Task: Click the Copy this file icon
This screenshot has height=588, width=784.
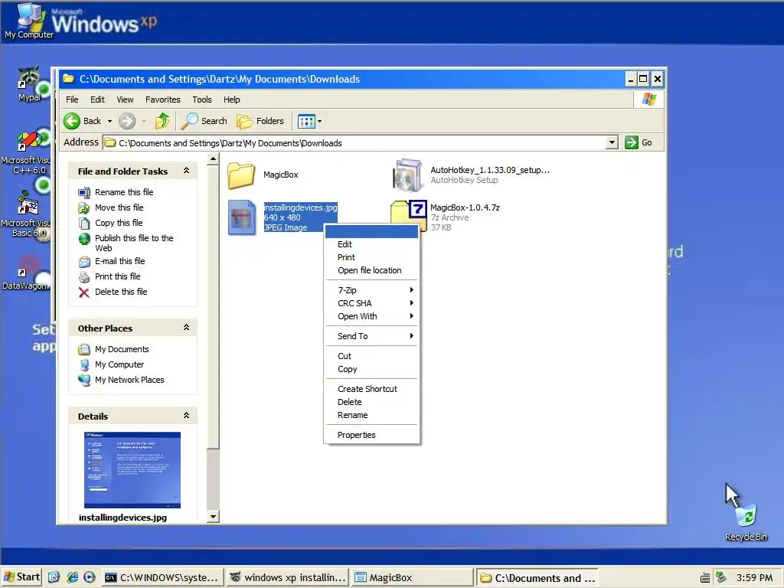Action: point(84,223)
